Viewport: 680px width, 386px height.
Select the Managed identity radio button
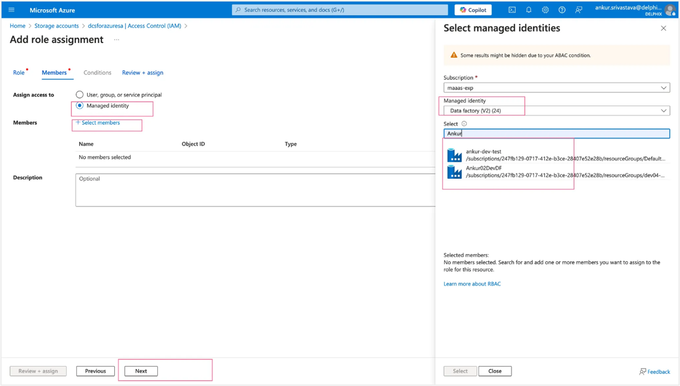79,105
